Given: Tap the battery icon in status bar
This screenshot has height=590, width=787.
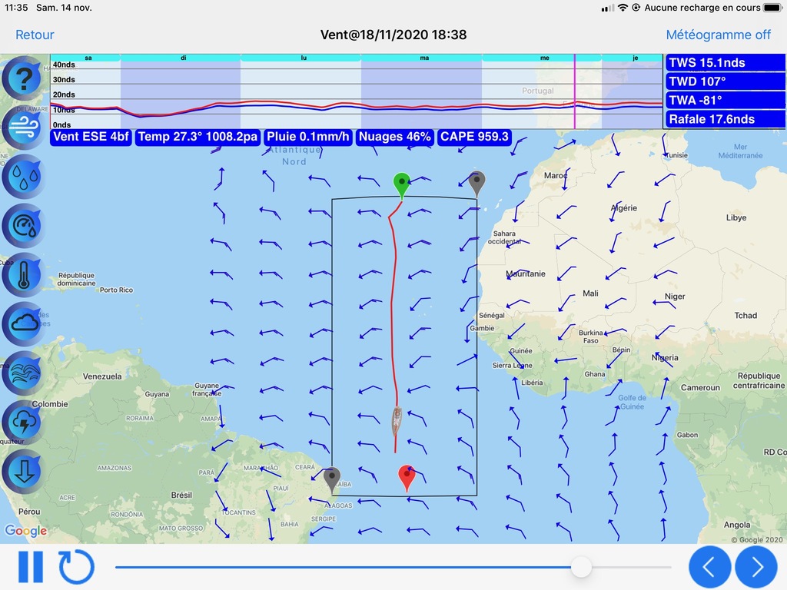Looking at the screenshot, I should 773,8.
